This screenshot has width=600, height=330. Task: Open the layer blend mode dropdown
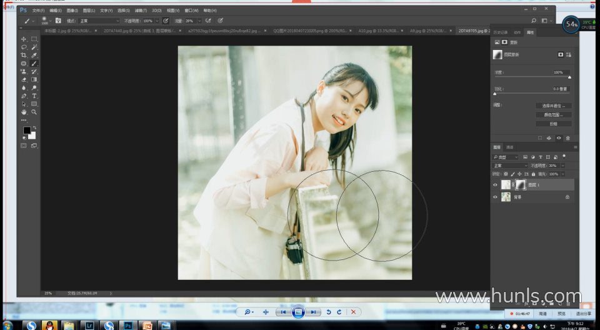[x=510, y=166]
